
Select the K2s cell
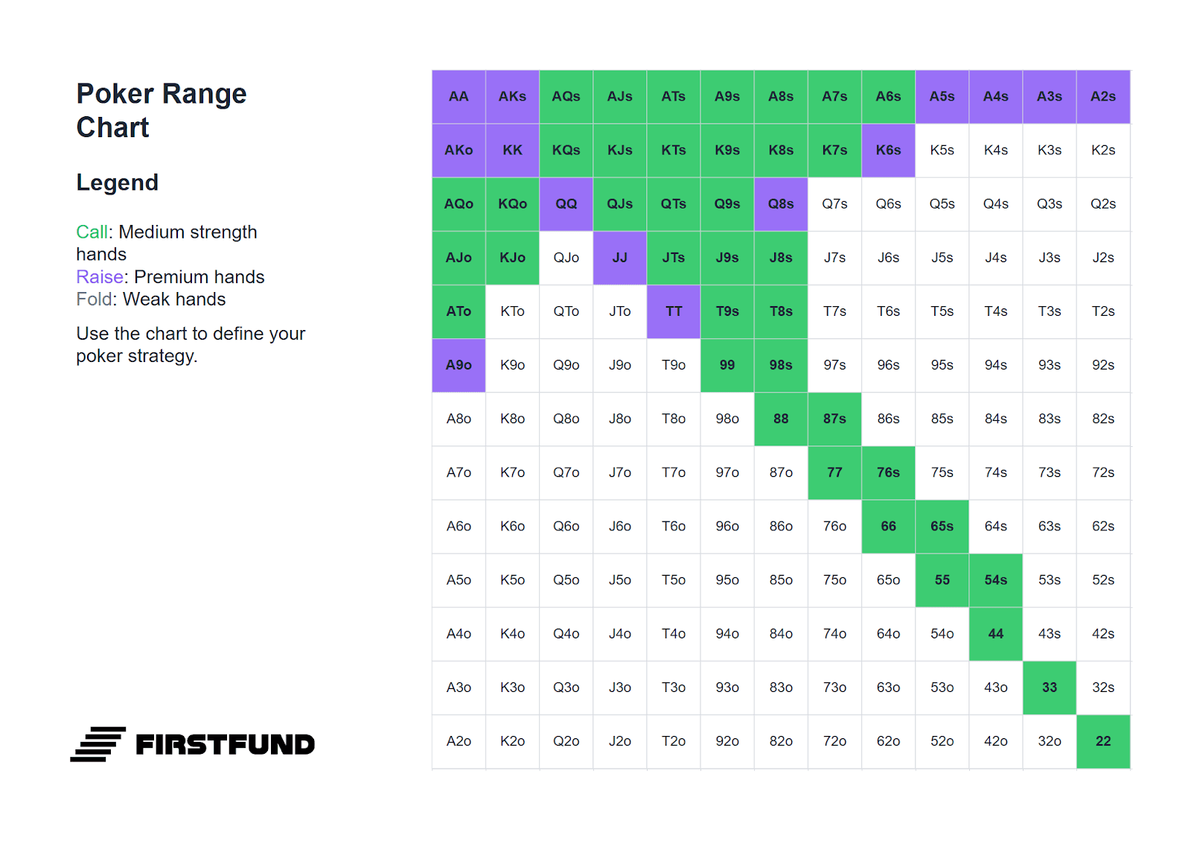click(1103, 150)
